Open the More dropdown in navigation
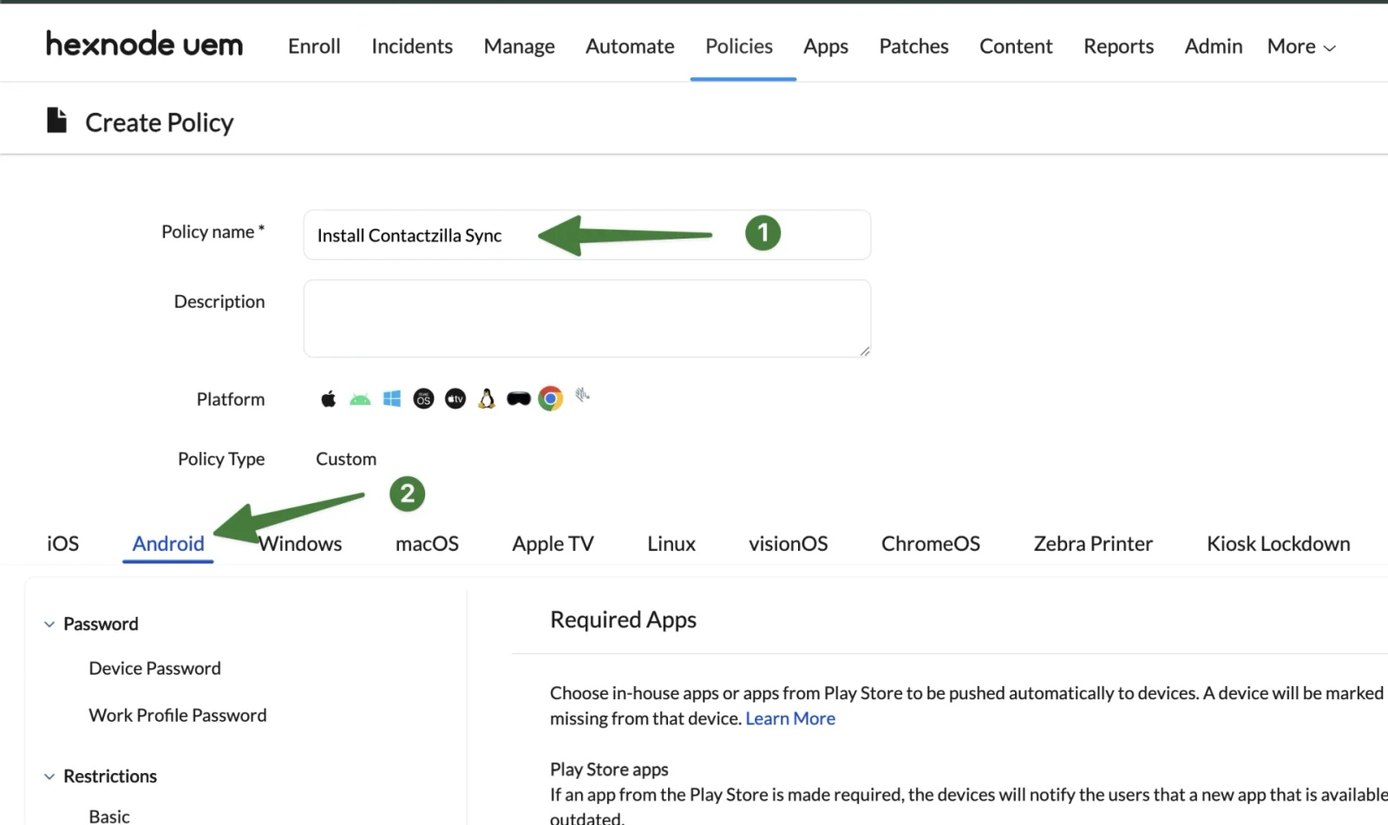1388x825 pixels. (1301, 46)
